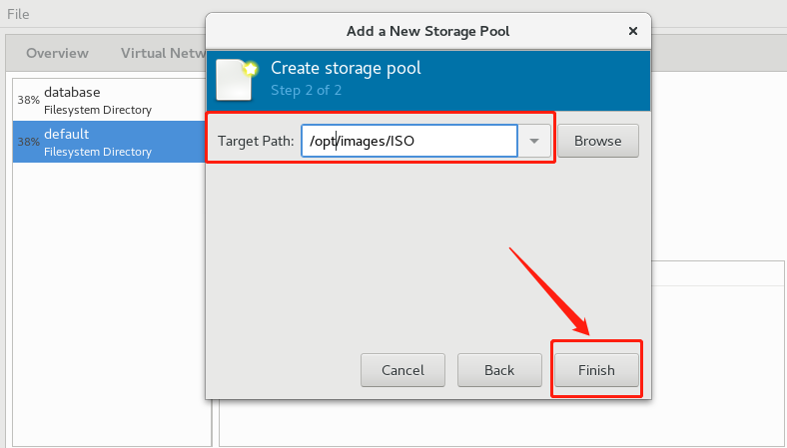Click Finish to create the pool
Image resolution: width=787 pixels, height=448 pixels.
click(x=596, y=370)
